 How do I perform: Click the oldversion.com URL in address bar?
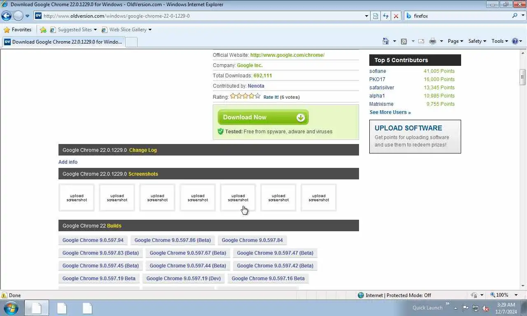coord(117,16)
